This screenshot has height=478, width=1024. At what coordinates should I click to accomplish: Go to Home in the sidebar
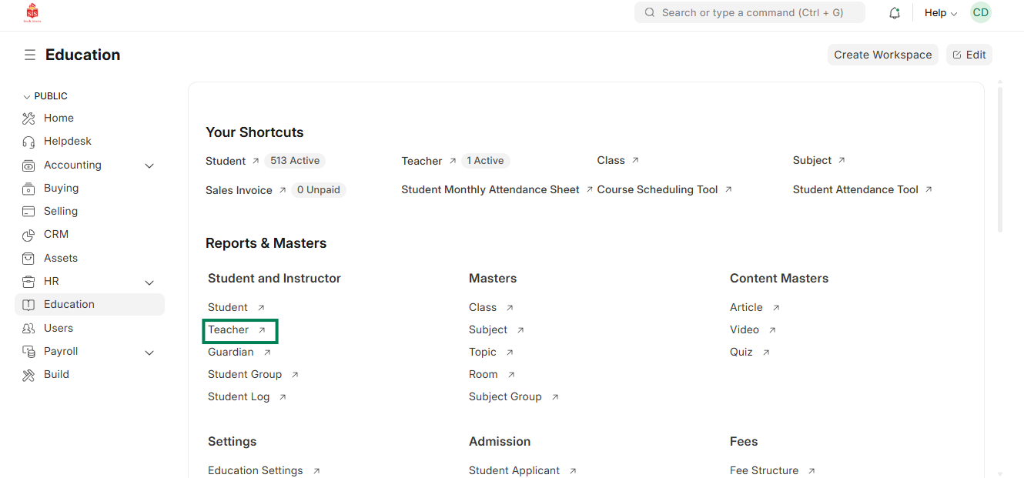pos(59,118)
